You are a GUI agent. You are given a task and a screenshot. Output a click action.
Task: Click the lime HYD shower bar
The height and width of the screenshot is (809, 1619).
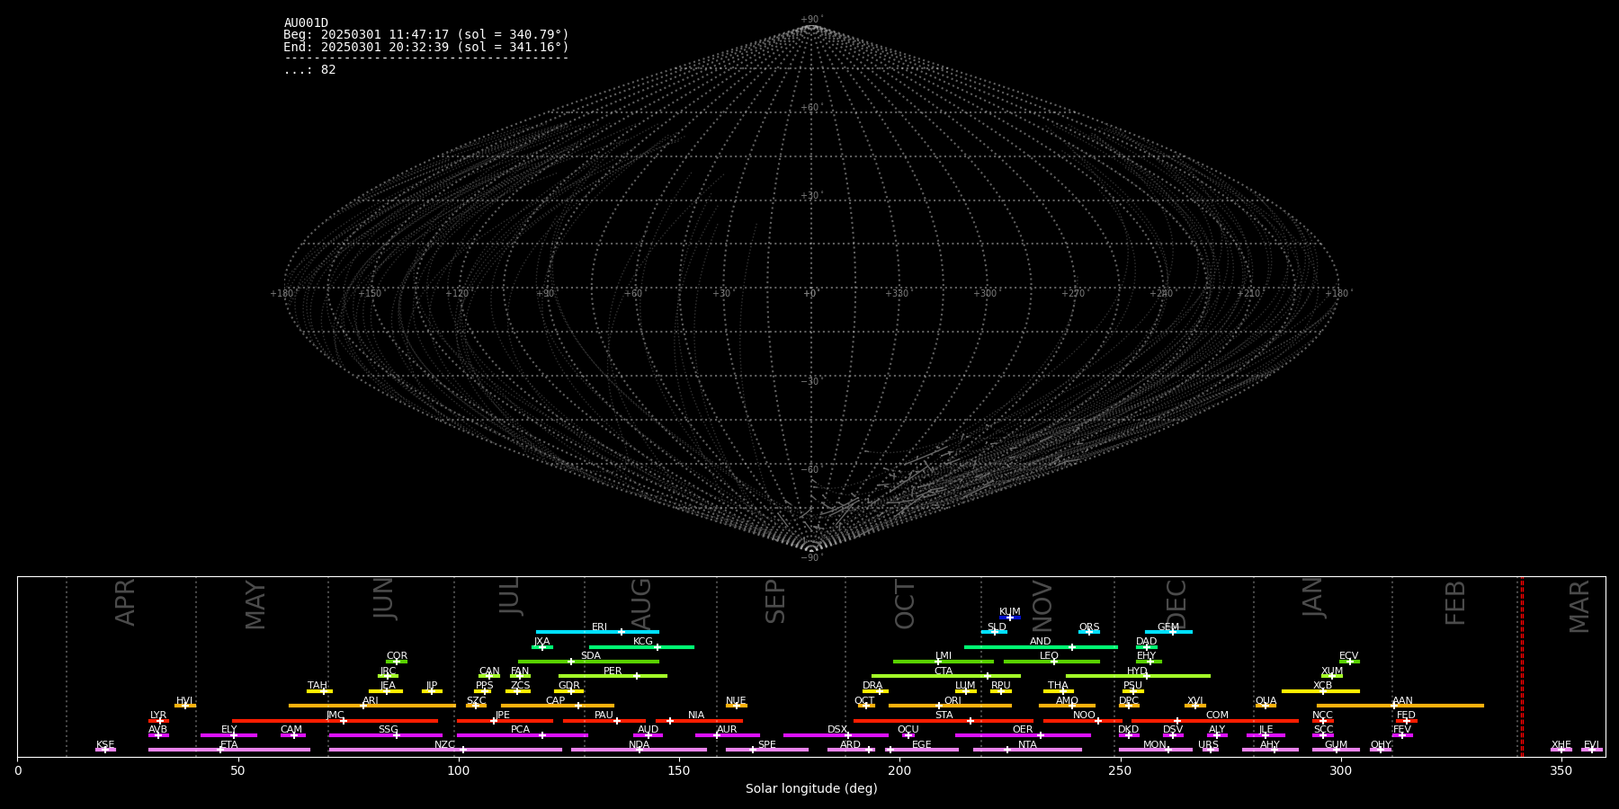pos(1138,676)
